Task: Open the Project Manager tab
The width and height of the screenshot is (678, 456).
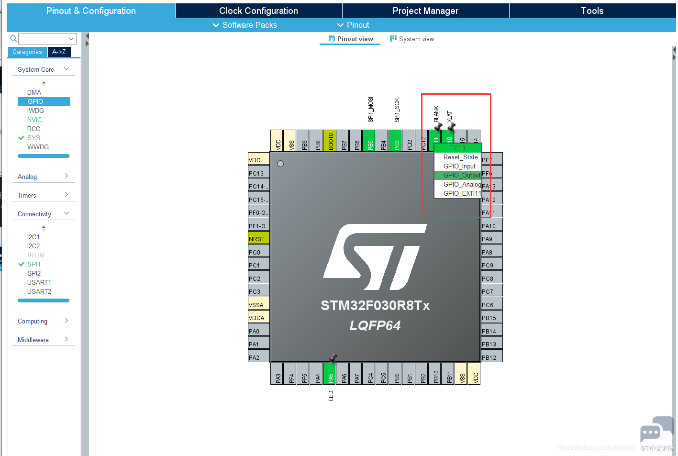Action: (x=425, y=11)
